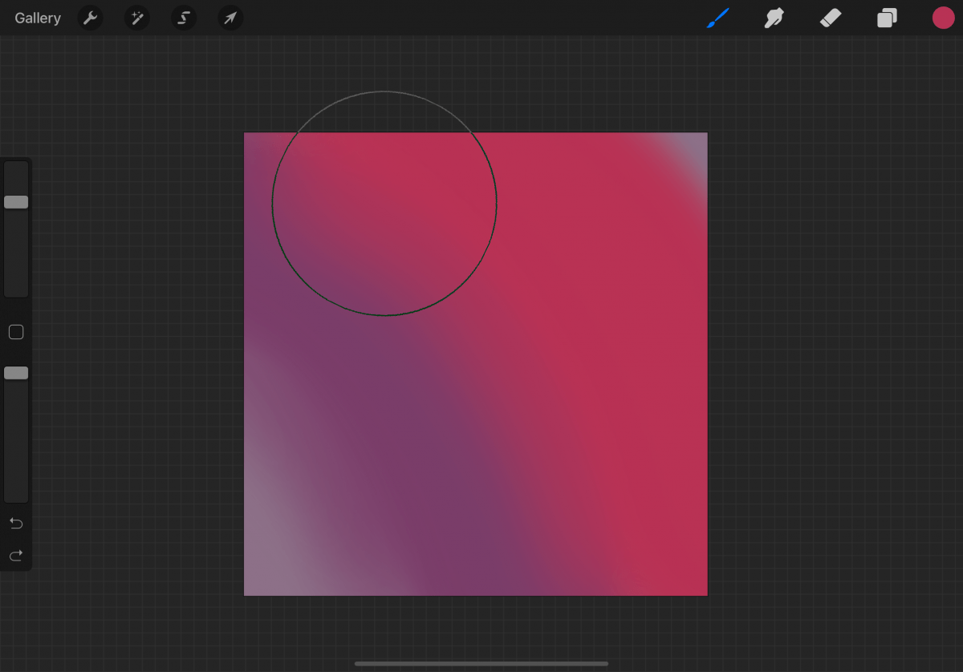The image size is (963, 672).
Task: Tap the redo arrow
Action: (16, 555)
